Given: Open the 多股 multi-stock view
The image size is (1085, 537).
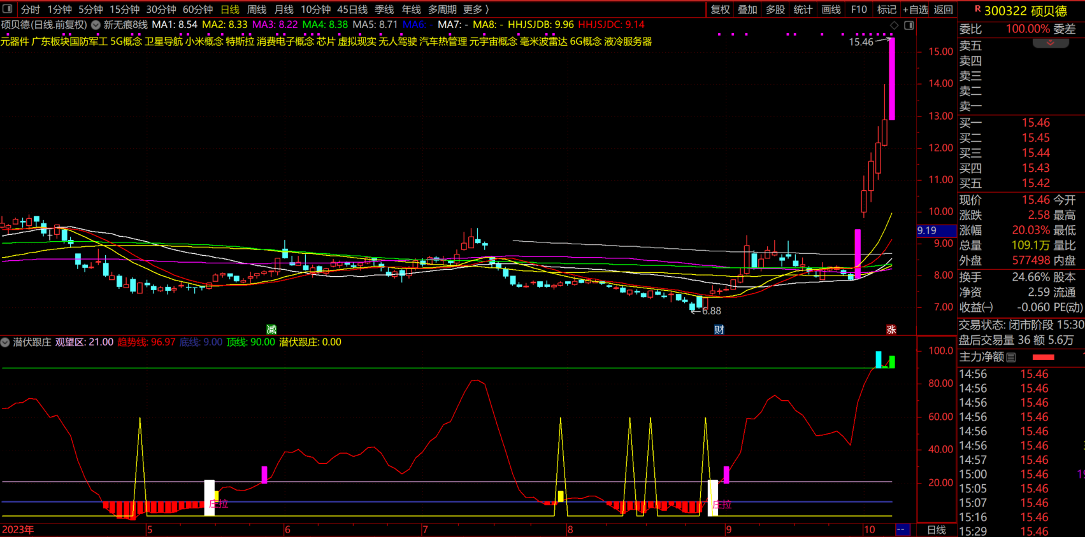Looking at the screenshot, I should pyautogui.click(x=775, y=10).
